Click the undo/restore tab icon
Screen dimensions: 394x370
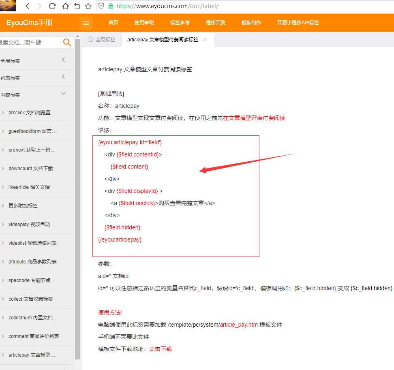77,6
